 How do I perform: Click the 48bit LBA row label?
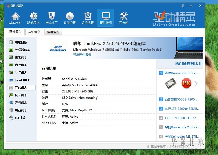[49, 123]
